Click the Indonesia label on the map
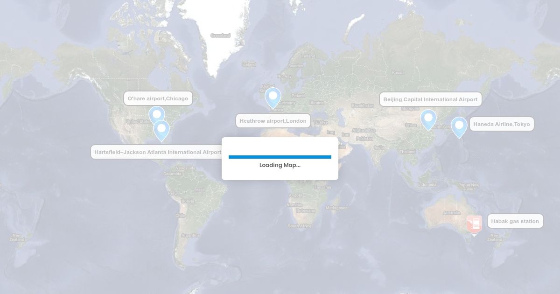This screenshot has height=294, width=560. click(427, 184)
